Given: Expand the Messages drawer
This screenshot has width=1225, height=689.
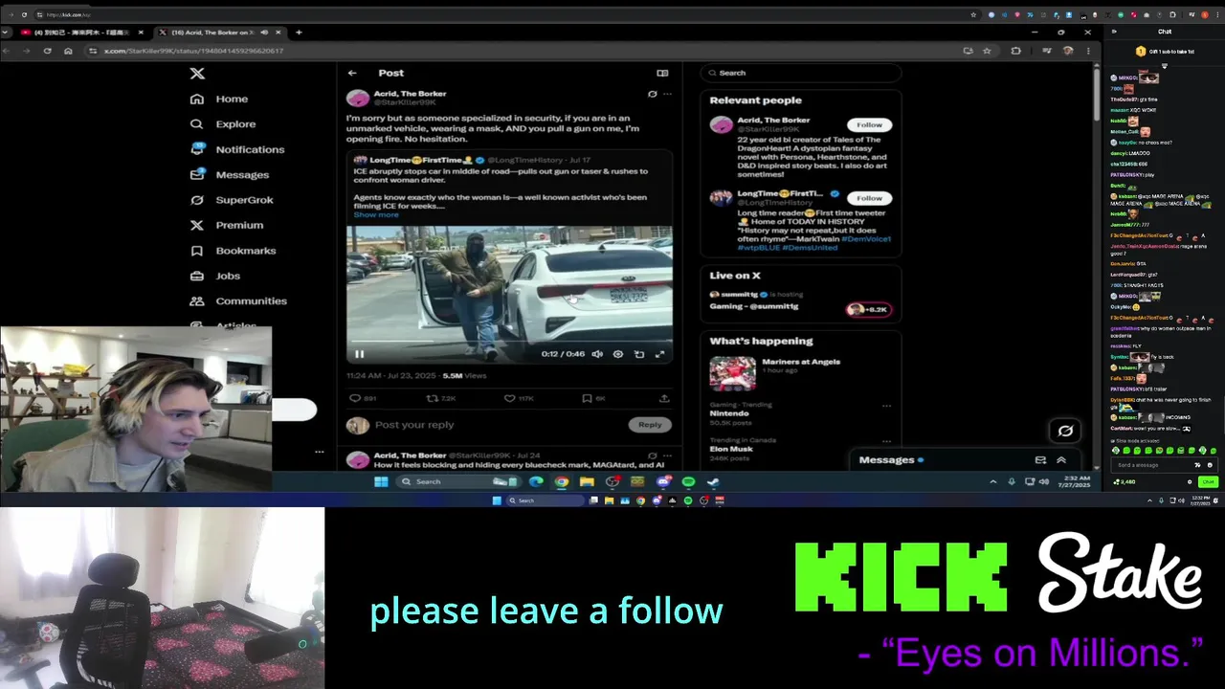Looking at the screenshot, I should click(1061, 460).
